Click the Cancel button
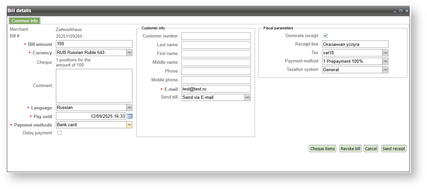427x189 pixels. point(371,149)
